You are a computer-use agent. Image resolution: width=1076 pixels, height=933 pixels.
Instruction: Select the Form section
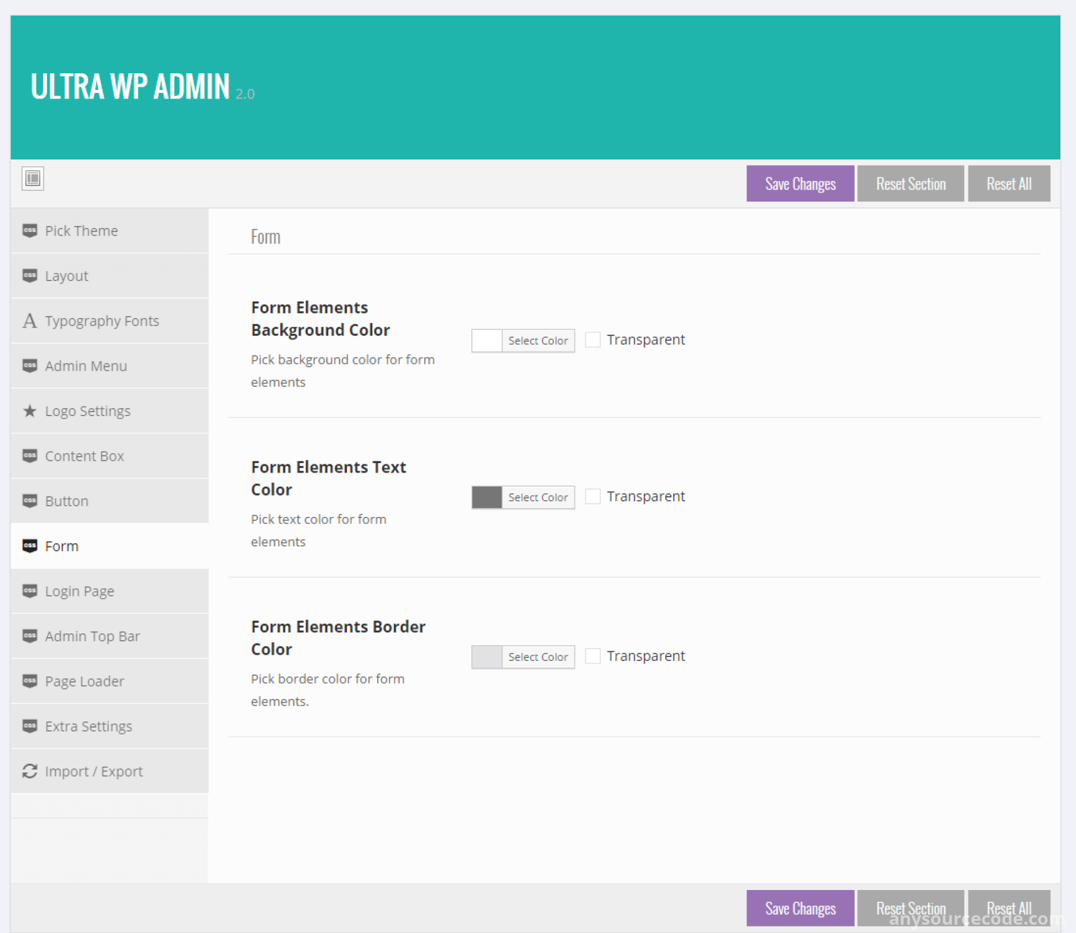(110, 546)
